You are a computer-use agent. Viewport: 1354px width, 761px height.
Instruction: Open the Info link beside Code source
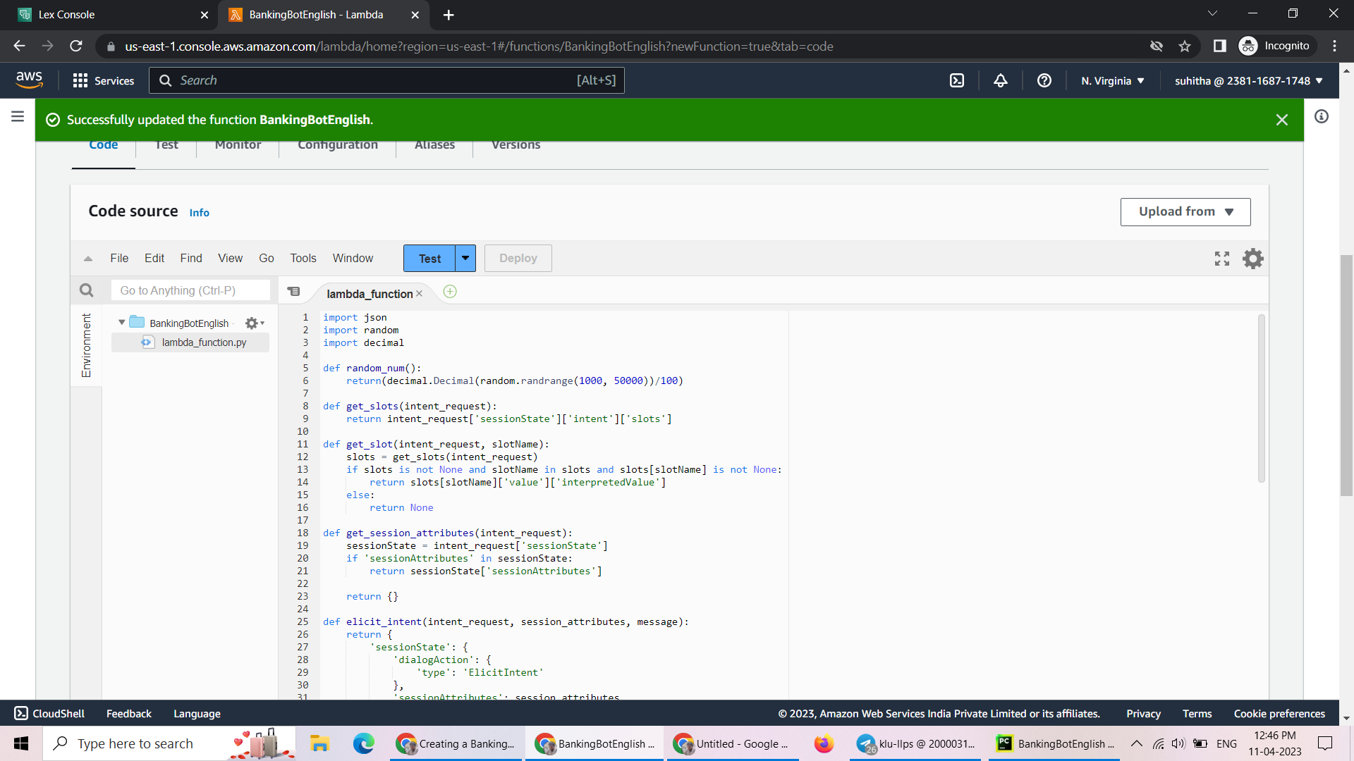[x=198, y=212]
